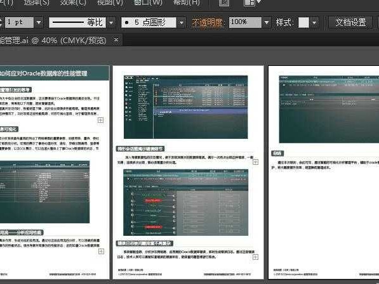Screen dimensions: 379x284
Task: Open the 窗口(W) menu
Action: pyautogui.click(x=148, y=3)
